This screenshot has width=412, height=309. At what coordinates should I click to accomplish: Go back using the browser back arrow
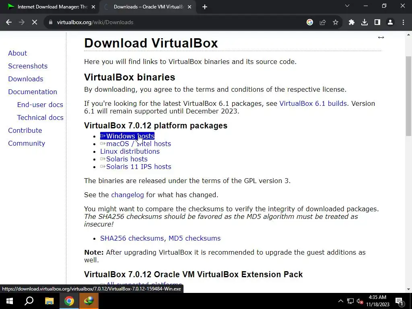(9, 23)
